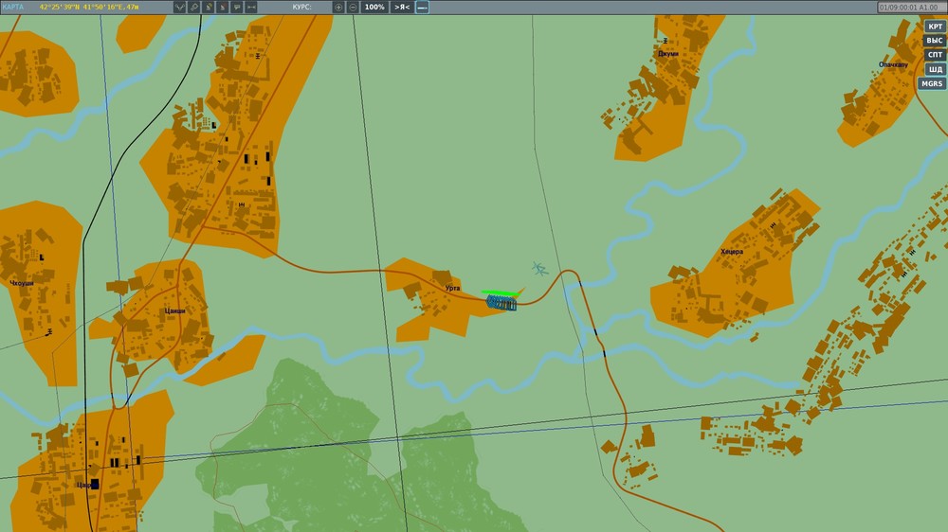Switch coordinates to ШД format
This screenshot has width=948, height=532.
[935, 69]
